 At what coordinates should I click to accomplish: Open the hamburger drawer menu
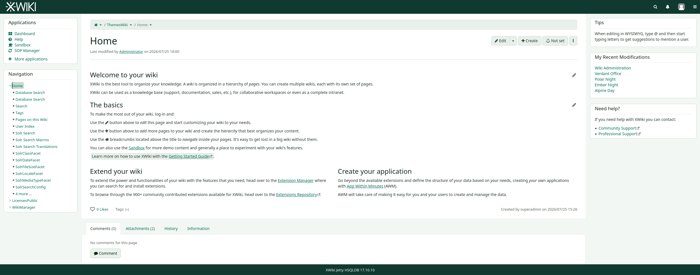[x=695, y=7]
